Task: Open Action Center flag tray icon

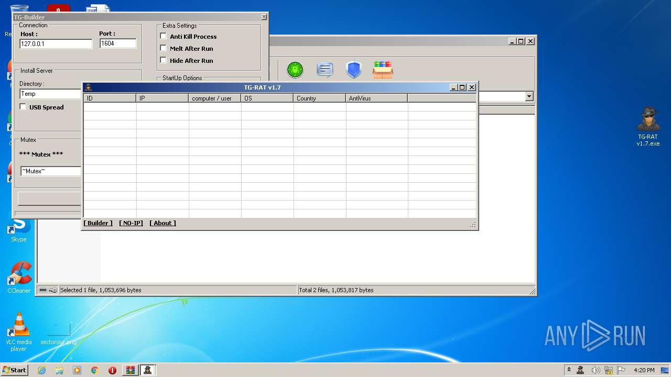Action: point(621,370)
